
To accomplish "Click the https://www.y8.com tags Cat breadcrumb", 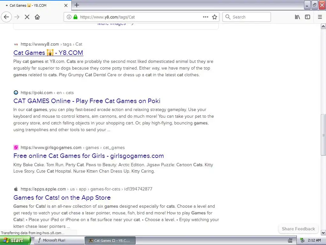I will (51, 44).
